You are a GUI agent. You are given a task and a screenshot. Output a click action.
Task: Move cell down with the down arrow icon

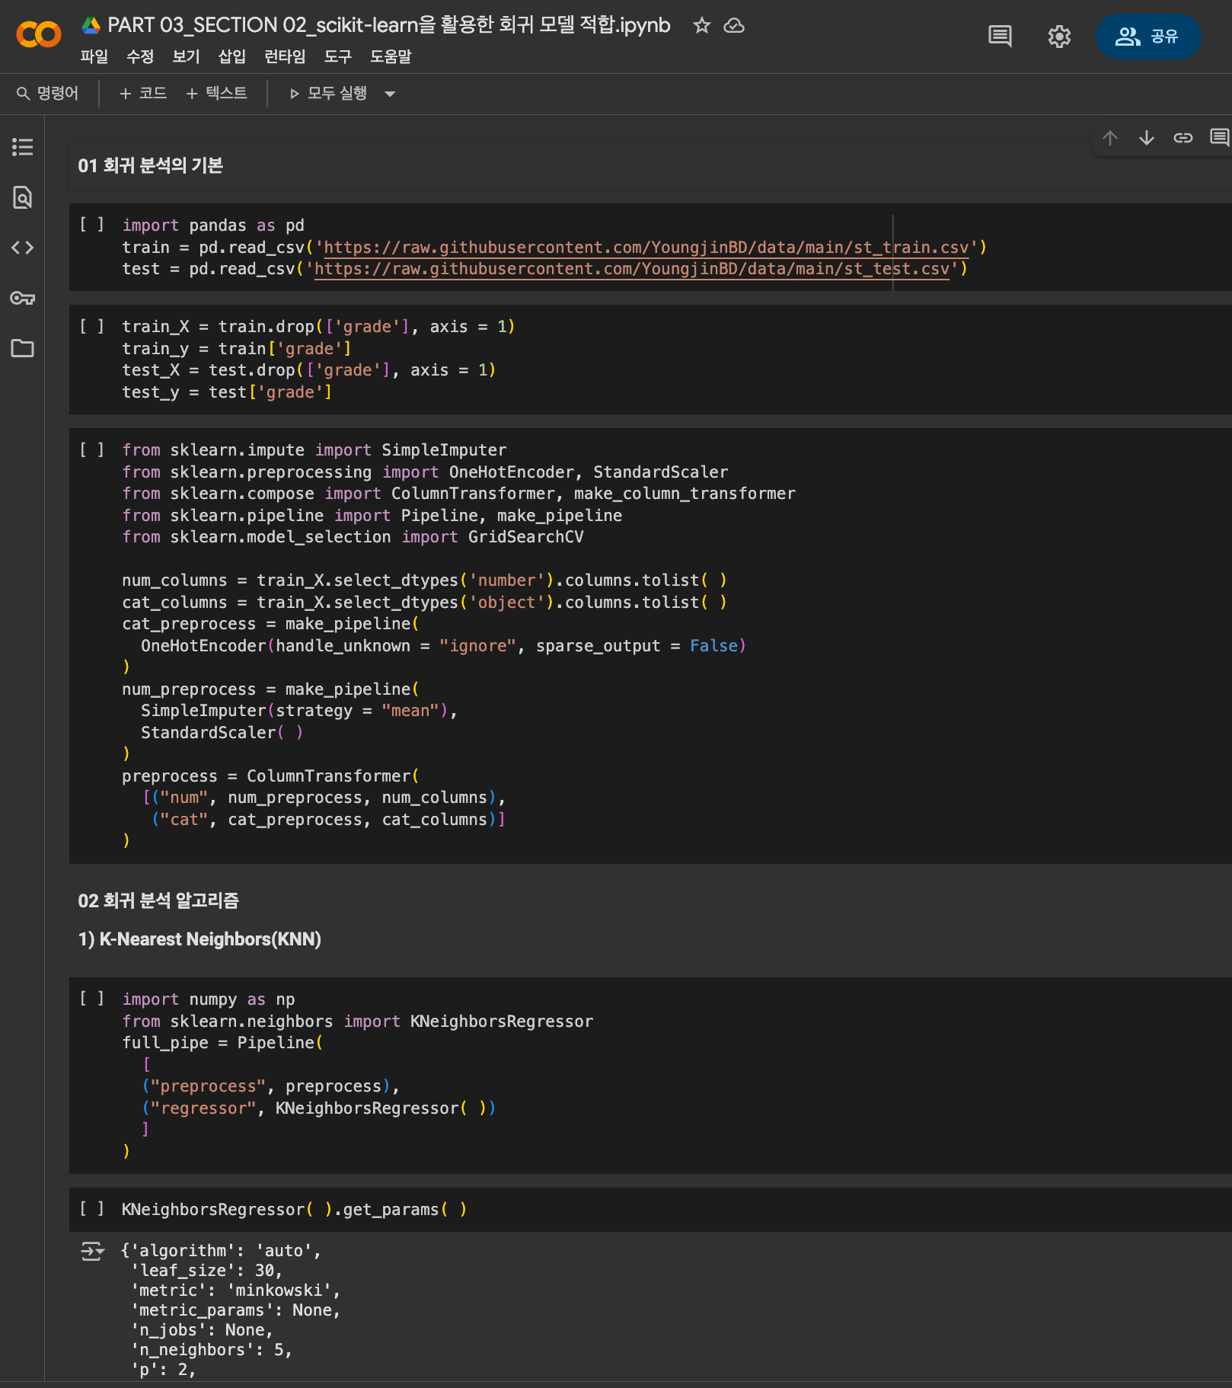tap(1147, 138)
